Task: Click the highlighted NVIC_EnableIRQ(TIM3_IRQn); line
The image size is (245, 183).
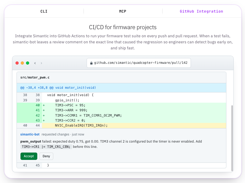Action: tap(121, 126)
